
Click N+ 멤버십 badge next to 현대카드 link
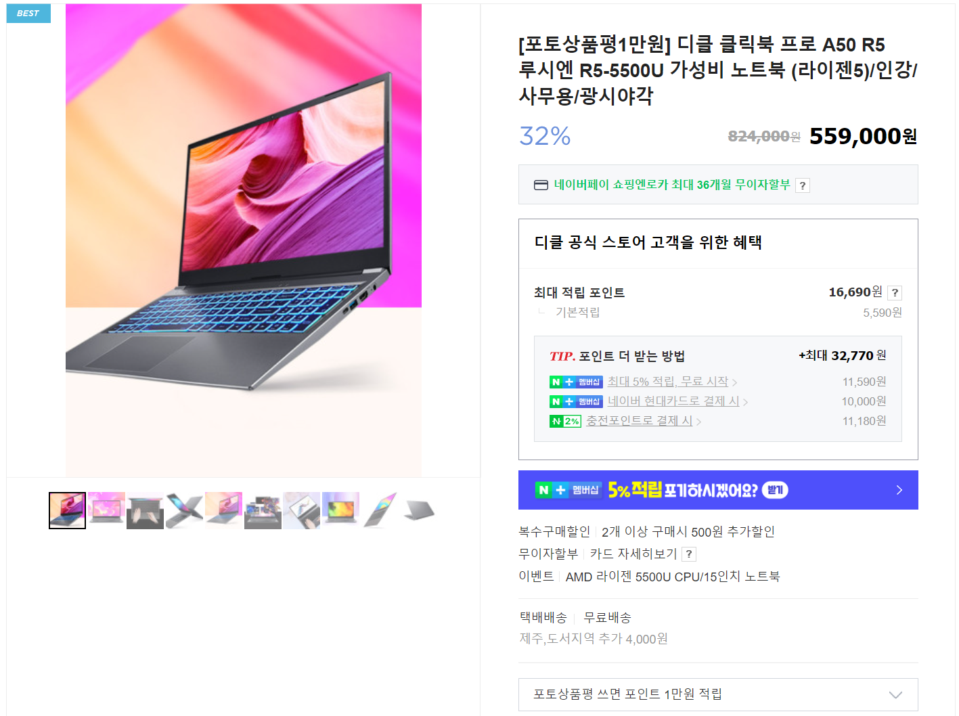point(576,402)
